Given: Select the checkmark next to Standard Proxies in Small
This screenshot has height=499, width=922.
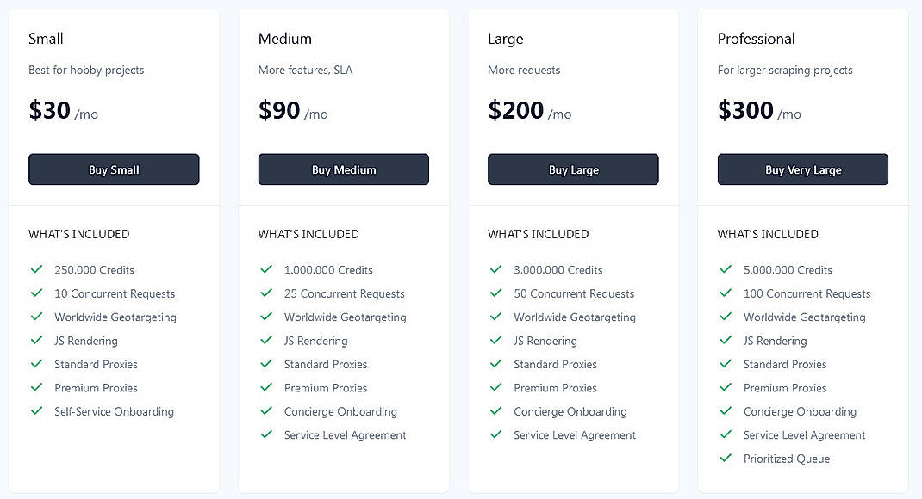Looking at the screenshot, I should [x=37, y=364].
